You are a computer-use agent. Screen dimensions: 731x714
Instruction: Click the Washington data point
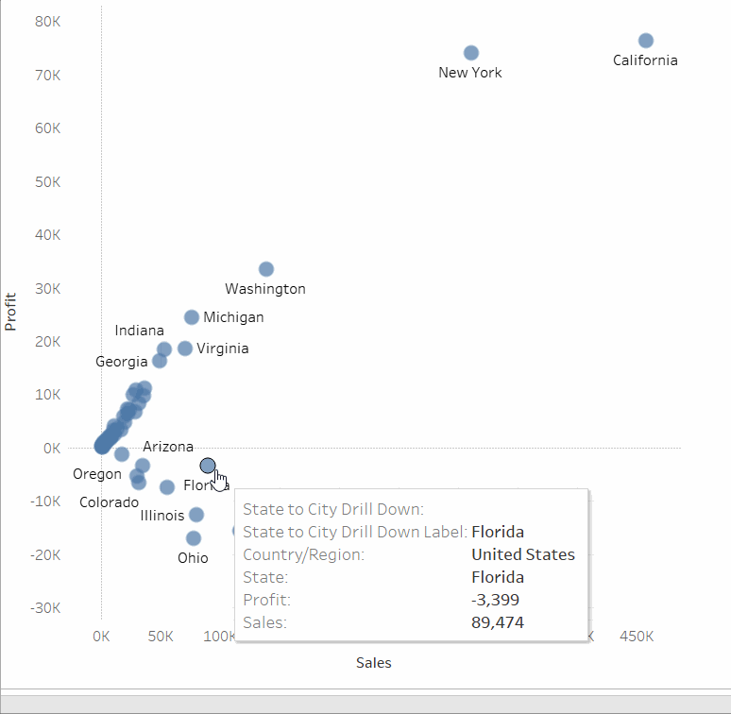[266, 269]
